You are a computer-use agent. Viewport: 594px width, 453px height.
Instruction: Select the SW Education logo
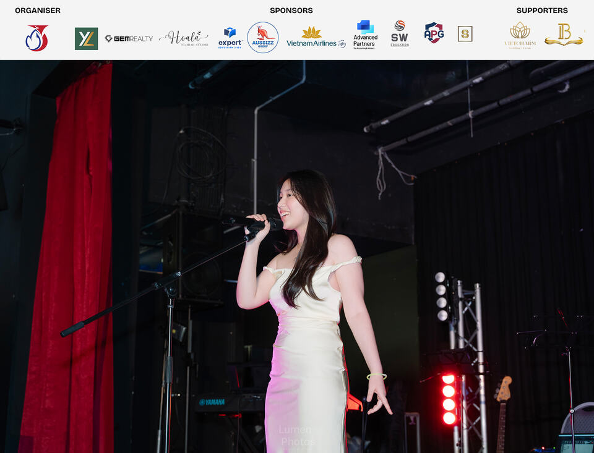[x=400, y=34]
